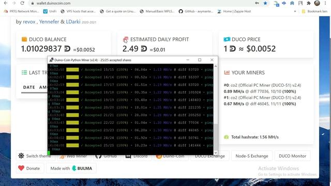This screenshot has height=186, width=331.
Task: Click the browser forward arrow
Action: click(14, 3)
